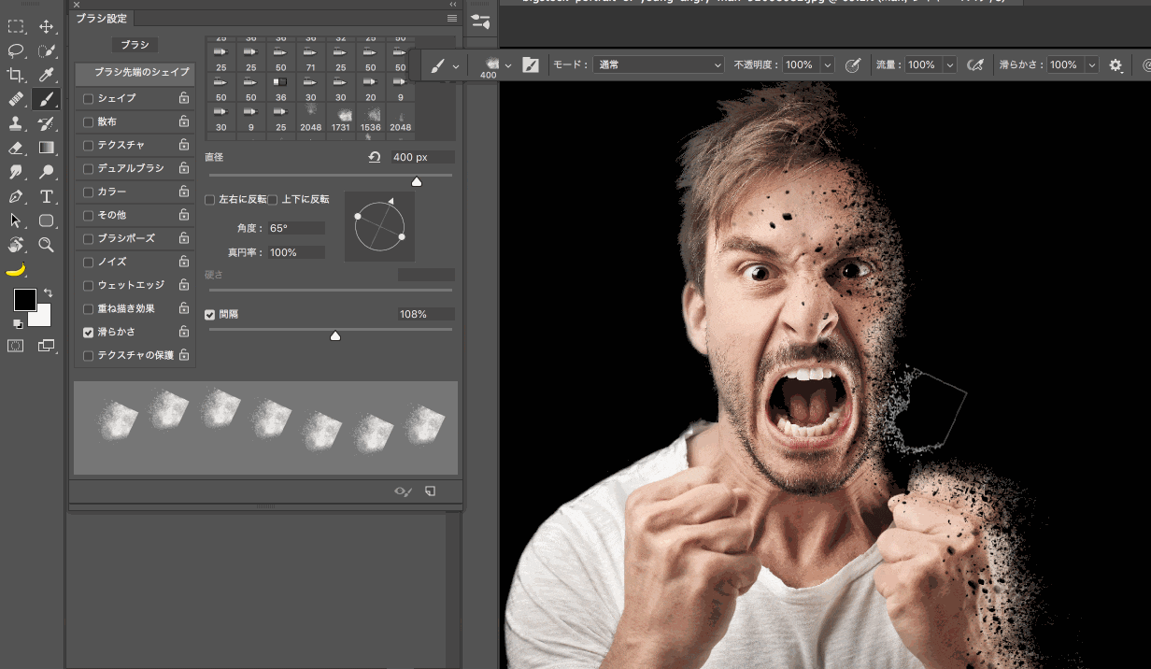
Task: Adjust the 直径 diameter slider handle
Action: 417,181
